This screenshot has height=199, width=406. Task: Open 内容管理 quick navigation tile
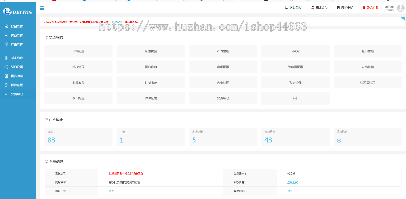[x=223, y=83]
